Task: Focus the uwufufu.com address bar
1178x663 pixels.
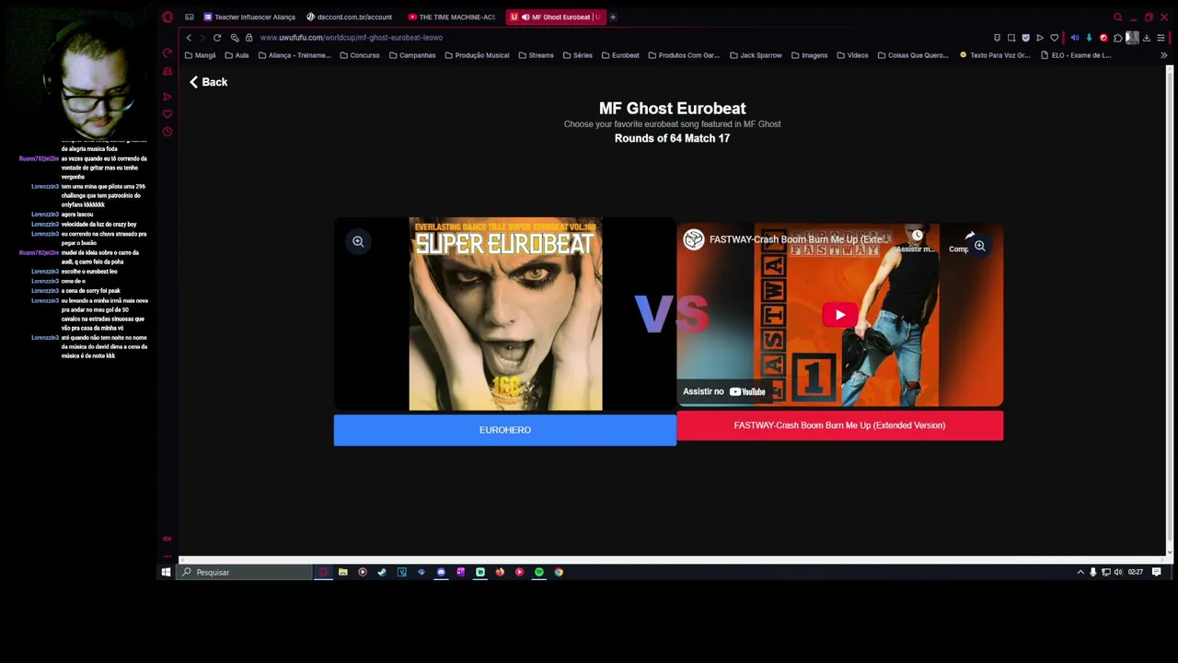Action: pos(351,38)
